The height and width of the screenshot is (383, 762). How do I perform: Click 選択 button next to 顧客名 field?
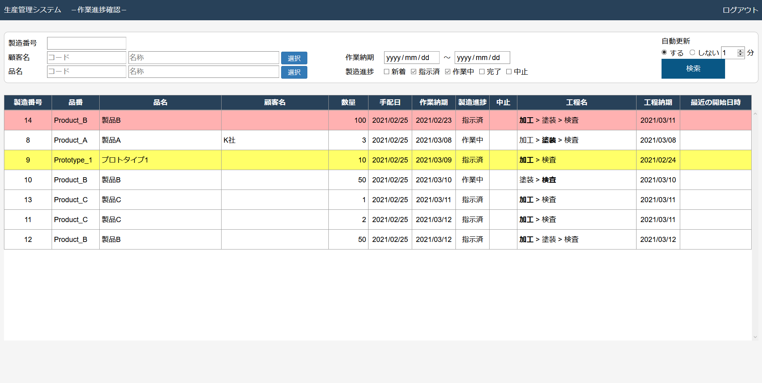click(294, 58)
